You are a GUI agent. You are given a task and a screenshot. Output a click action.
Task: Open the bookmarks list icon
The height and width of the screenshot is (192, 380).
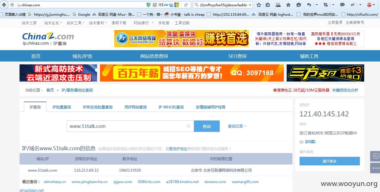pos(268,5)
